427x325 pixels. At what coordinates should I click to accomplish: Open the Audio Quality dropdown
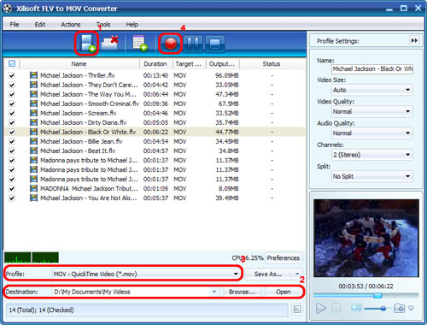click(372, 133)
